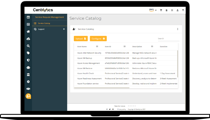Click the Manage NSG description cell
Image resolution: width=210 pixels, height=120 pixels.
tap(144, 53)
